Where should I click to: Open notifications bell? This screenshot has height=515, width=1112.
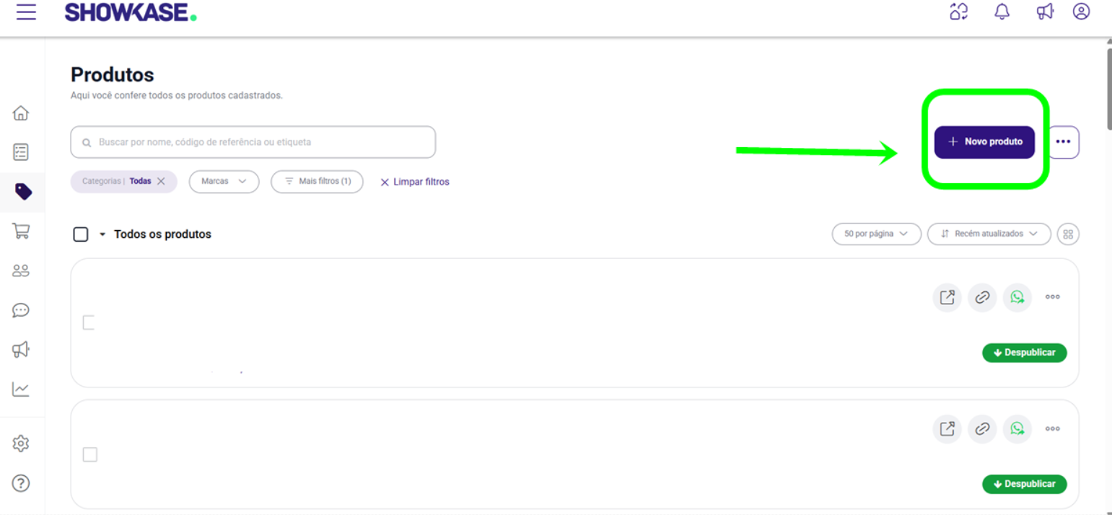(1002, 12)
